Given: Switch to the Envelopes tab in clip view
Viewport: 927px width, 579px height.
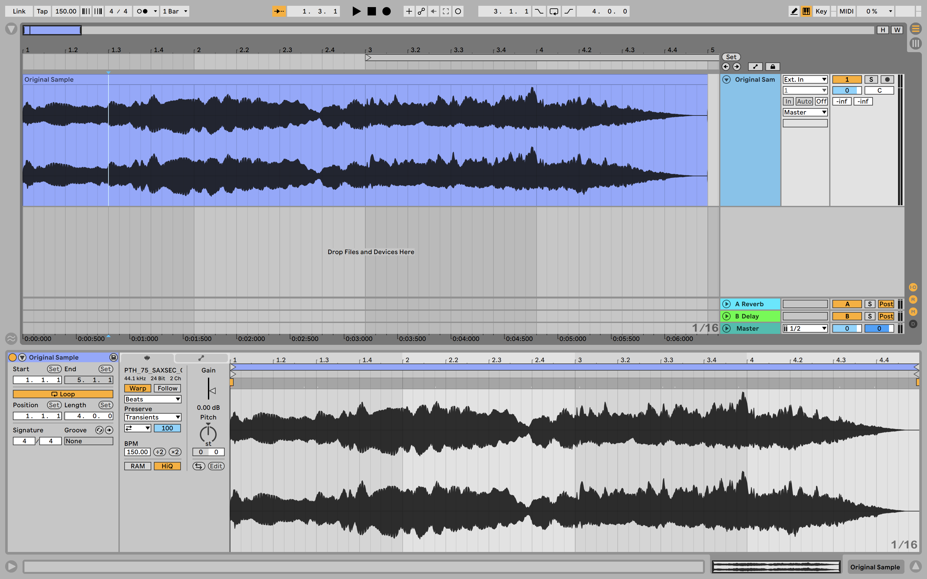Looking at the screenshot, I should point(201,358).
